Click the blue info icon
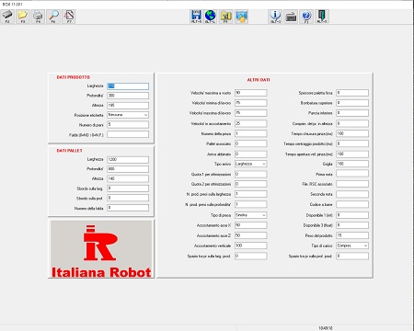This screenshot has width=414, height=331. tap(275, 17)
